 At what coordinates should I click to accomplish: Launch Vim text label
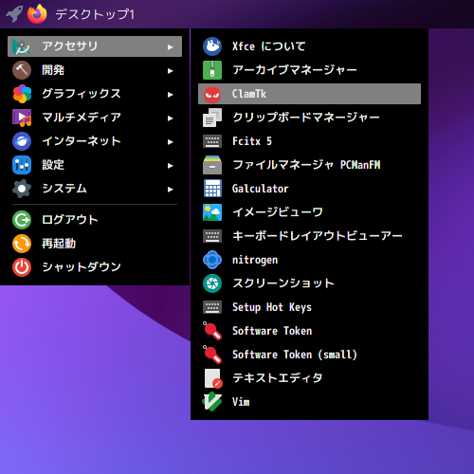(x=241, y=402)
